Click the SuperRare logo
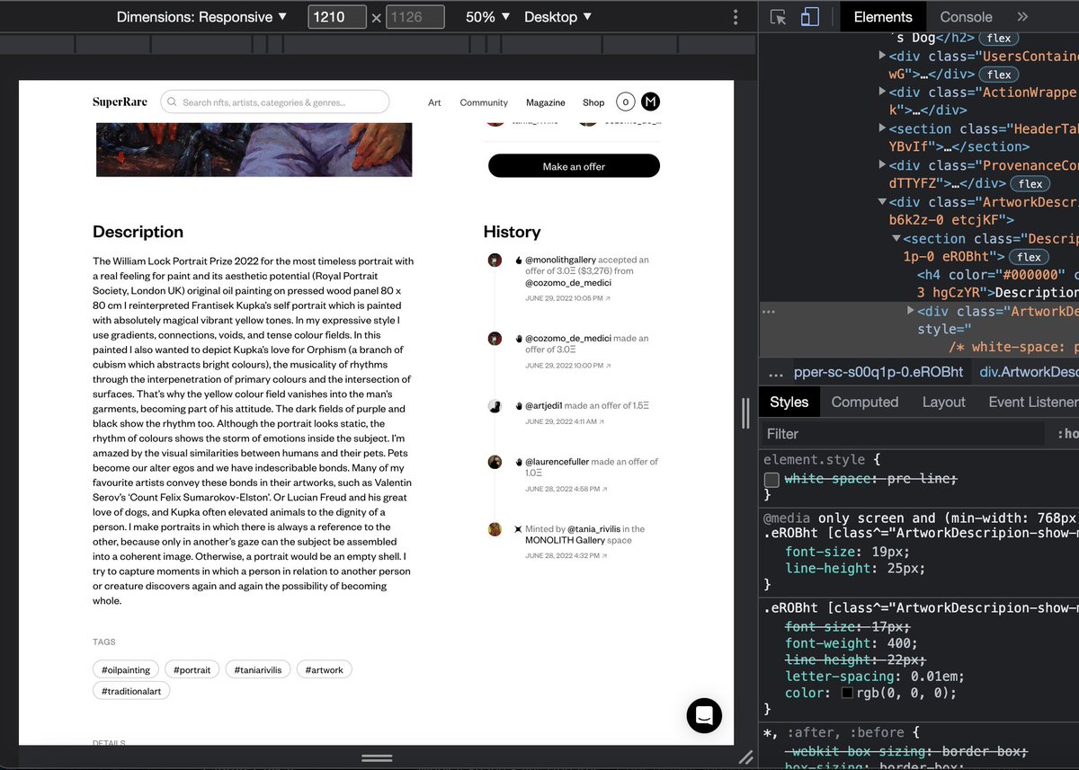The image size is (1079, 770). click(120, 102)
